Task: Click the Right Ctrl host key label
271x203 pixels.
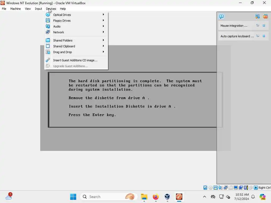Action: tap(264, 188)
